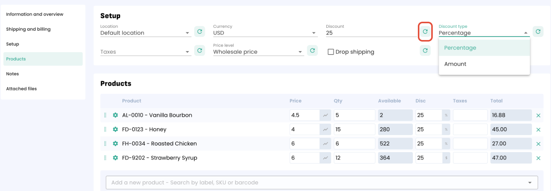Click refresh icon next to Discount type

(538, 32)
